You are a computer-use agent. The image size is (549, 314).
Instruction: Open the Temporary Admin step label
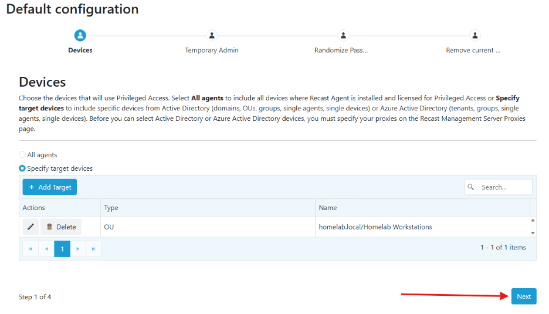(212, 50)
